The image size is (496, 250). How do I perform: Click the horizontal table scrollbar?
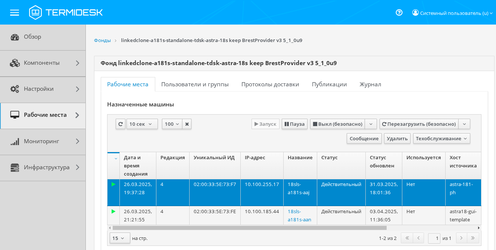click(249, 228)
